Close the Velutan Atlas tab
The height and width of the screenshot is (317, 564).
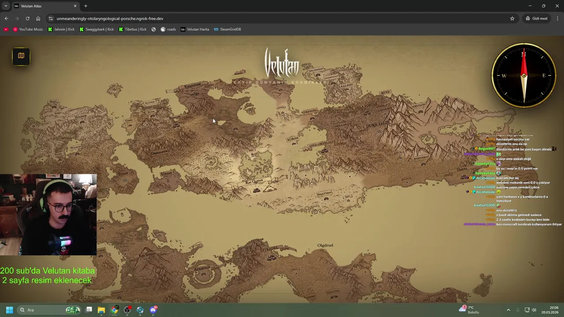coord(75,6)
